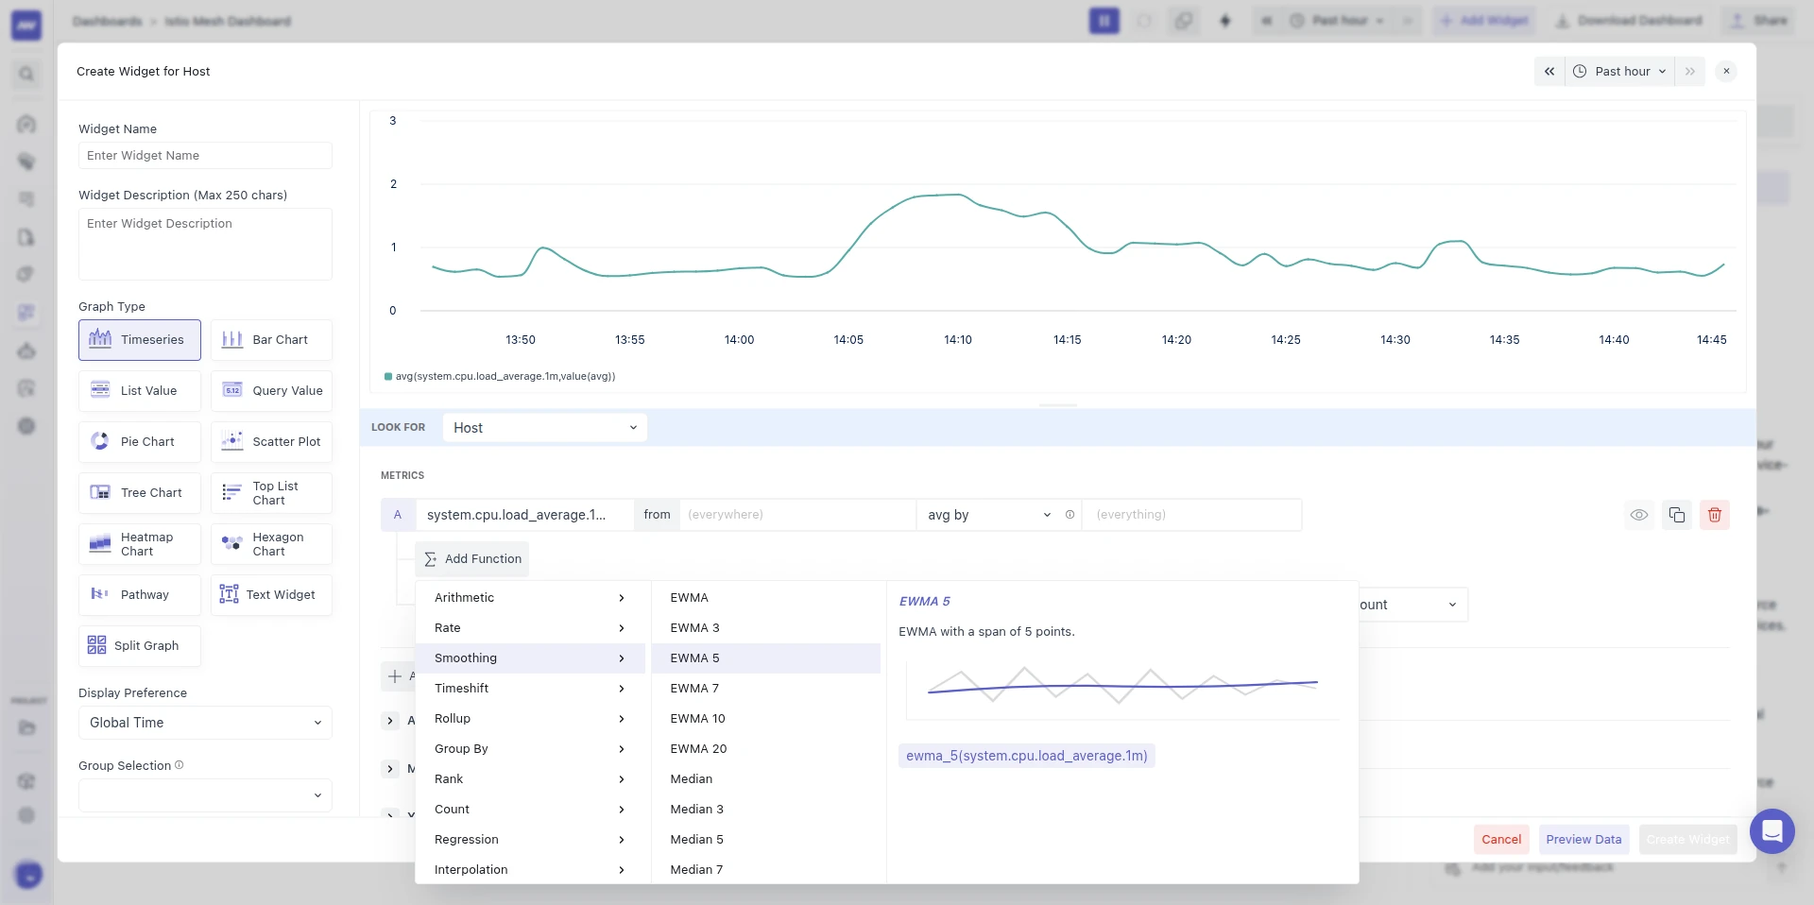Click the Add Function button
This screenshot has width=1814, height=905.
(472, 559)
